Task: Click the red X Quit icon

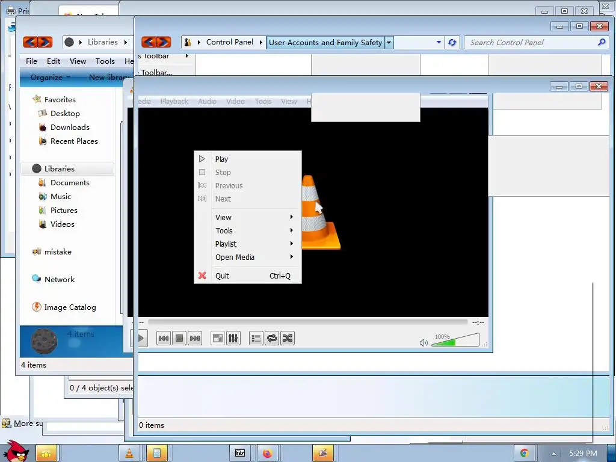Action: tap(202, 276)
